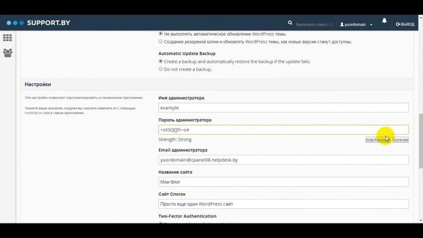
Task: Click the Имя администратора label
Action: (x=181, y=98)
